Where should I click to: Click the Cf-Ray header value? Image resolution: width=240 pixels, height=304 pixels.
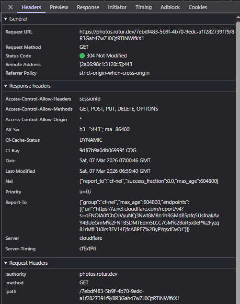(108, 150)
